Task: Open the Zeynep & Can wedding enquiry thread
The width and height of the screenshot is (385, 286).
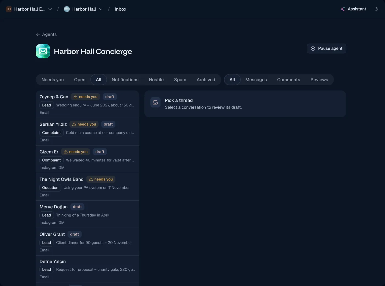Action: [x=87, y=104]
